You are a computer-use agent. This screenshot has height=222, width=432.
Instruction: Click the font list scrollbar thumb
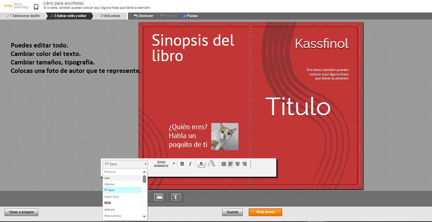144,179
